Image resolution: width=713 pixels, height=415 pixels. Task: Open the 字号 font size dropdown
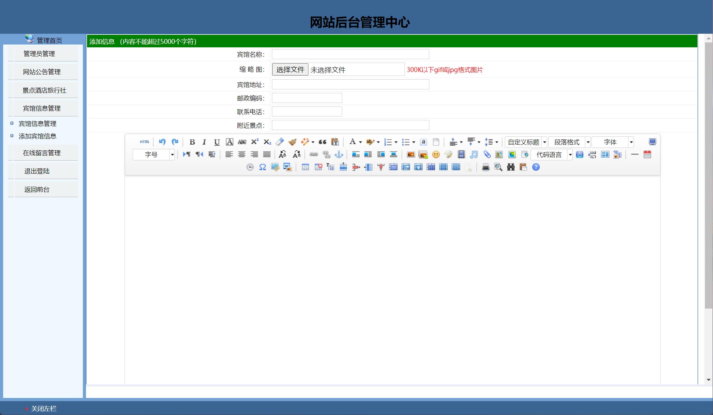click(x=172, y=154)
